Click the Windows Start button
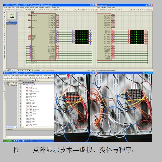This screenshot has width=162, height=162. coord(8,141)
